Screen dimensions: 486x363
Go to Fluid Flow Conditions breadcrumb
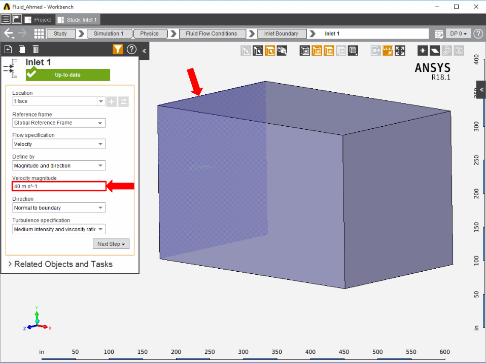click(212, 33)
